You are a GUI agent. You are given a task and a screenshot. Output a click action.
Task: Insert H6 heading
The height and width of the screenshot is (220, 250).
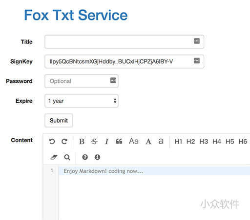click(243, 142)
